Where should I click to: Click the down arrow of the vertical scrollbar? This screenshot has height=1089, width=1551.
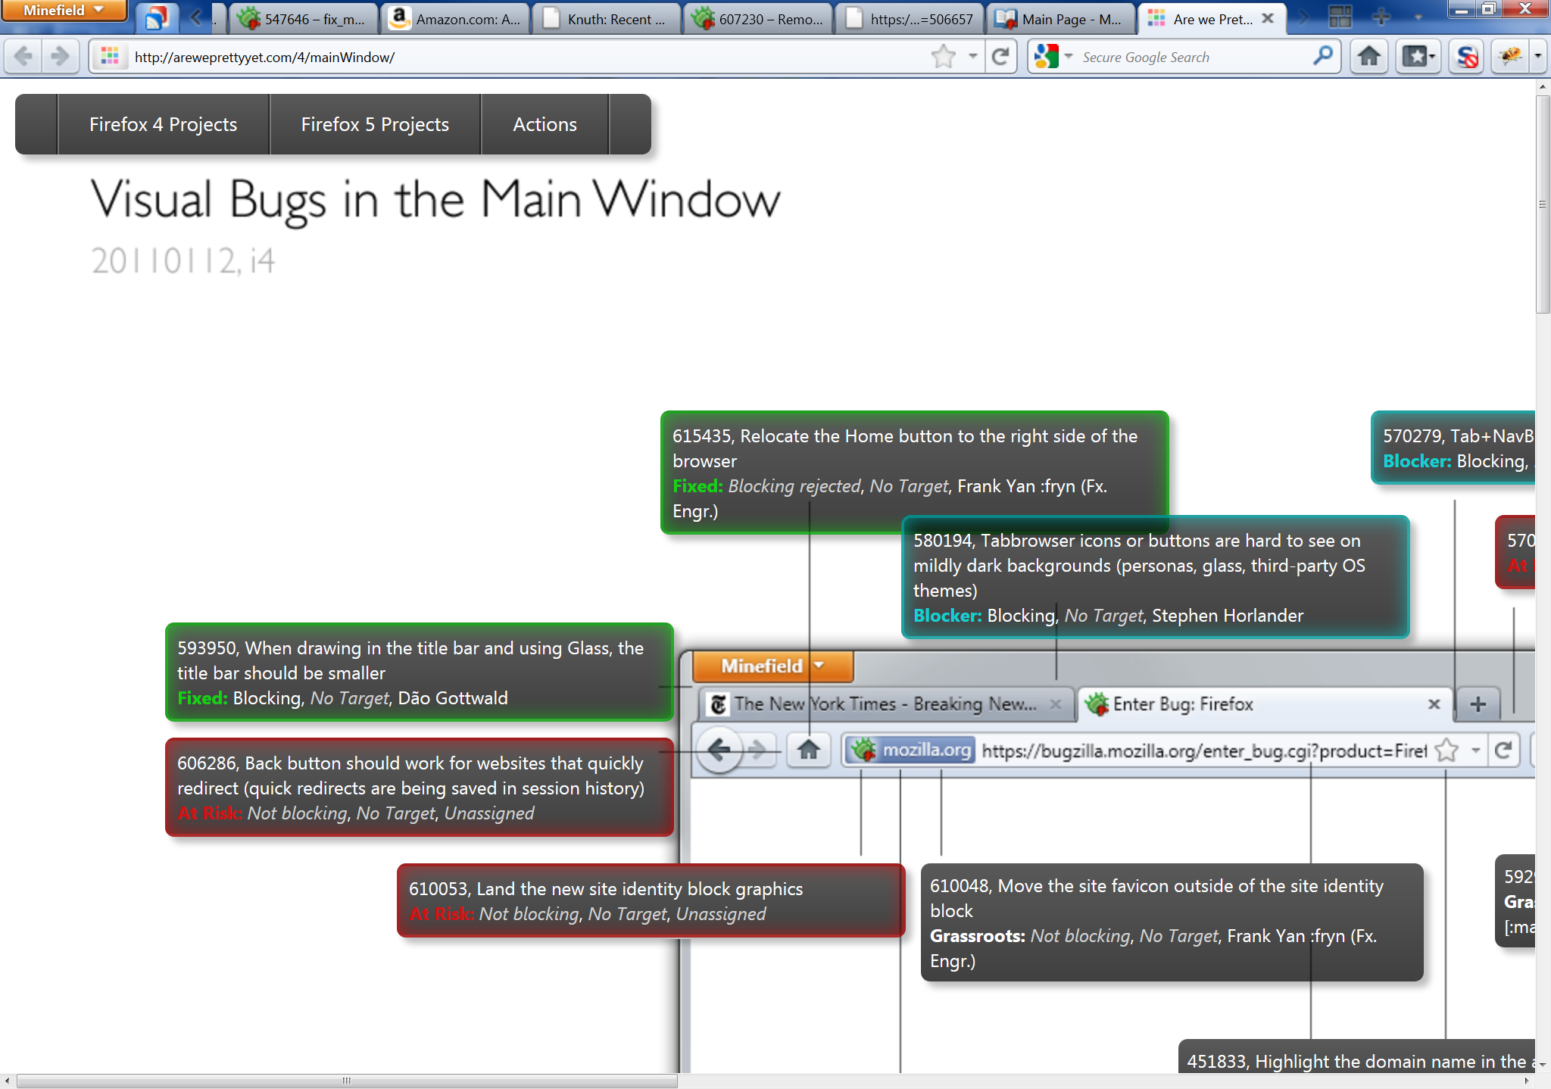(1543, 1065)
